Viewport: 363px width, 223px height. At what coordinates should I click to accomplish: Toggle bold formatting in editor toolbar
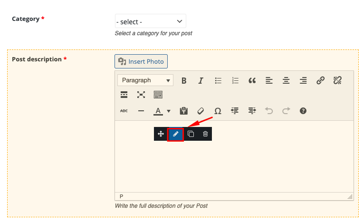pyautogui.click(x=184, y=80)
